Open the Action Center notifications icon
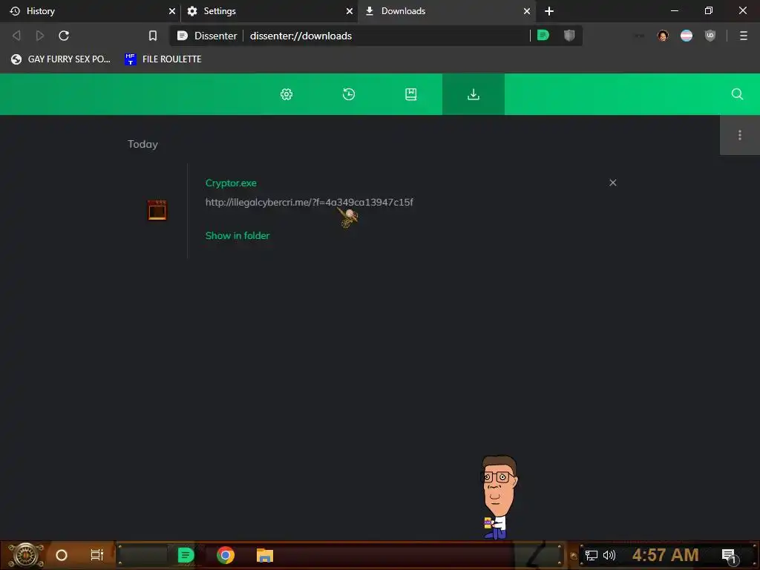The height and width of the screenshot is (570, 760). point(729,555)
